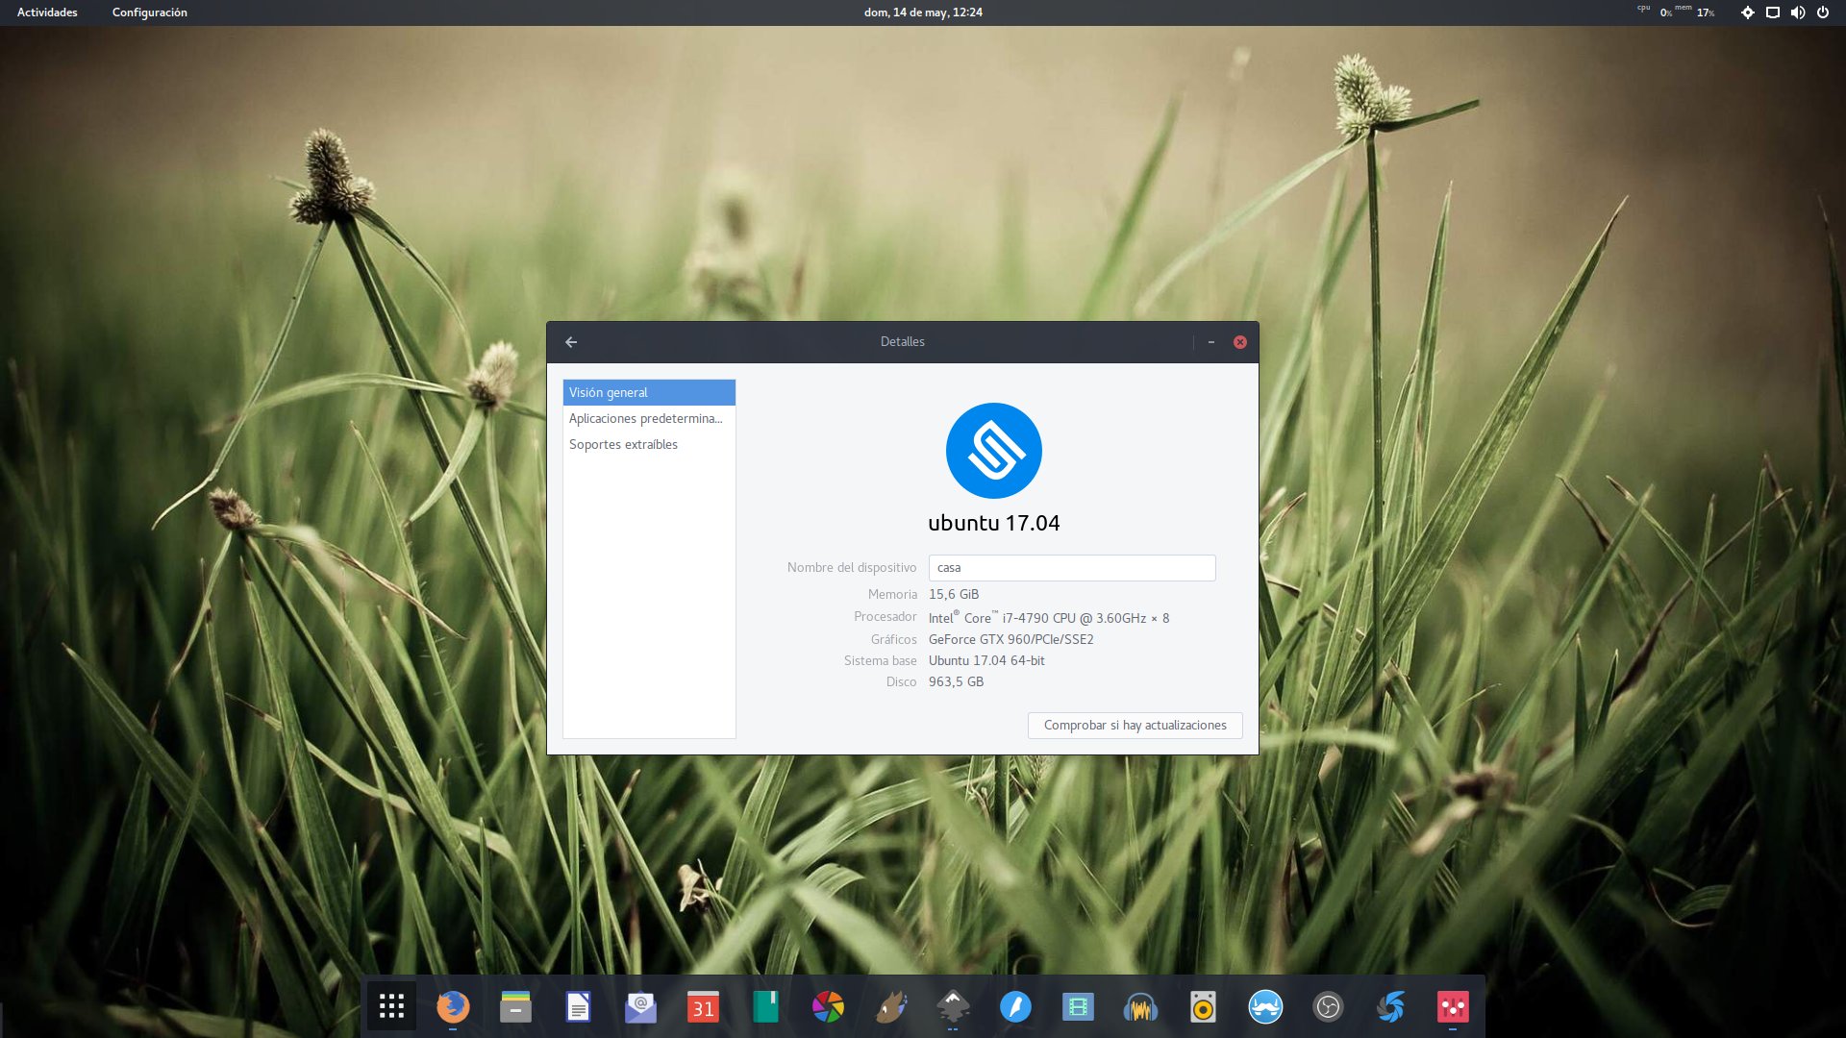Click the memory usage 17% indicator

(x=1695, y=12)
